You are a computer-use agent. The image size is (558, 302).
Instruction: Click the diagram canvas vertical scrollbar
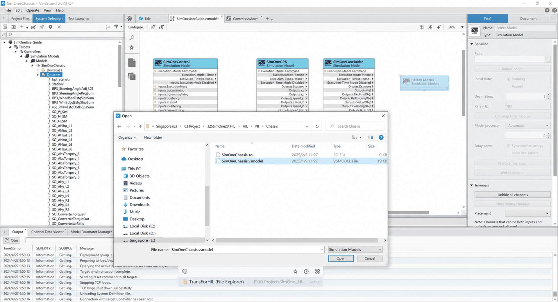pyautogui.click(x=464, y=83)
